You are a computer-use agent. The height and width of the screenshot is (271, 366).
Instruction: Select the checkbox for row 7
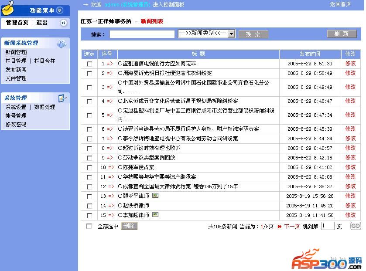point(89,139)
